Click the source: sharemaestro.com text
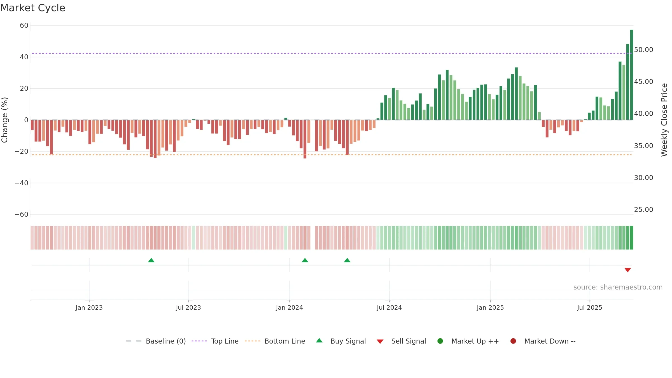This screenshot has width=672, height=378. 618,287
